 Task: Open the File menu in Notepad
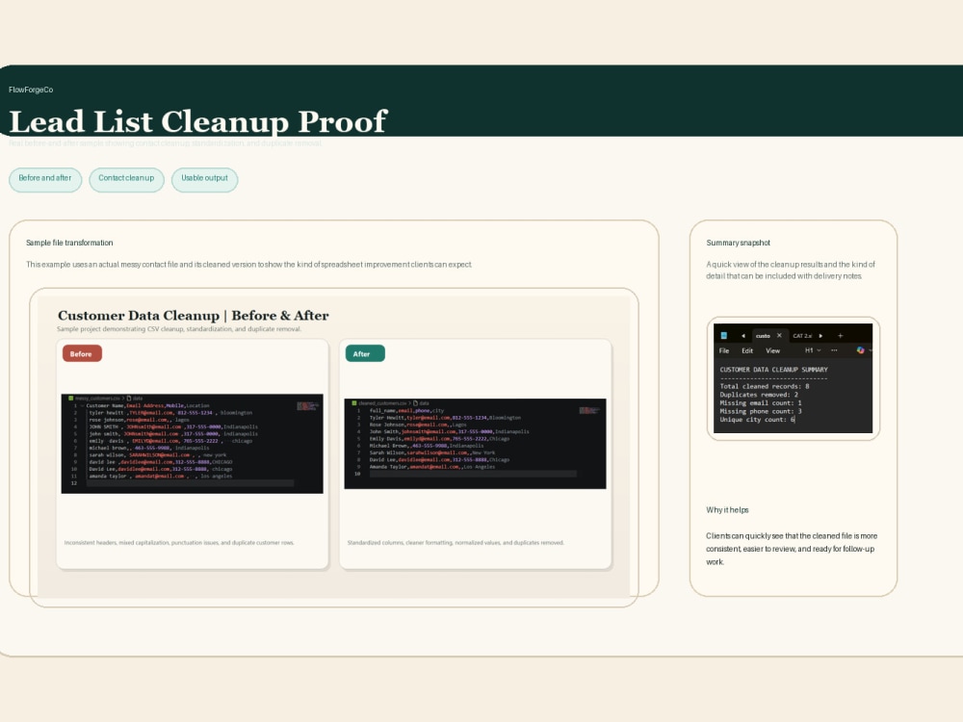click(x=724, y=350)
